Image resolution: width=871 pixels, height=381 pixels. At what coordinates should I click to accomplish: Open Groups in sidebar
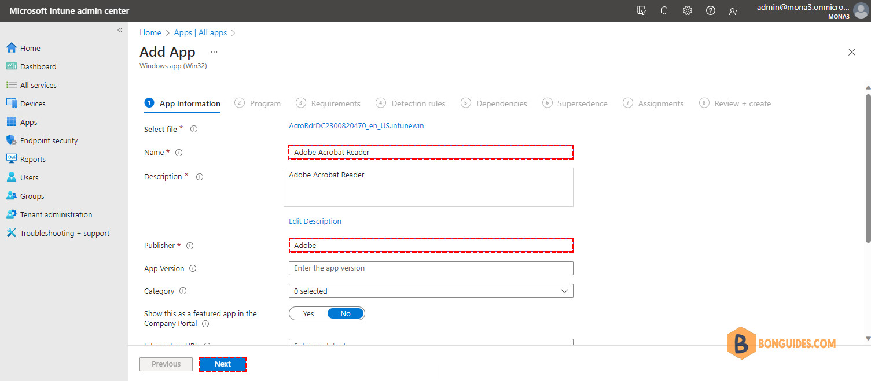pyautogui.click(x=25, y=196)
